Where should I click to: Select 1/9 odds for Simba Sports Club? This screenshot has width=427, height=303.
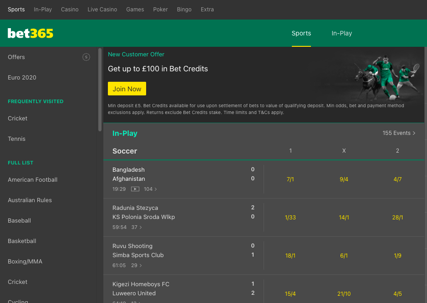point(397,256)
